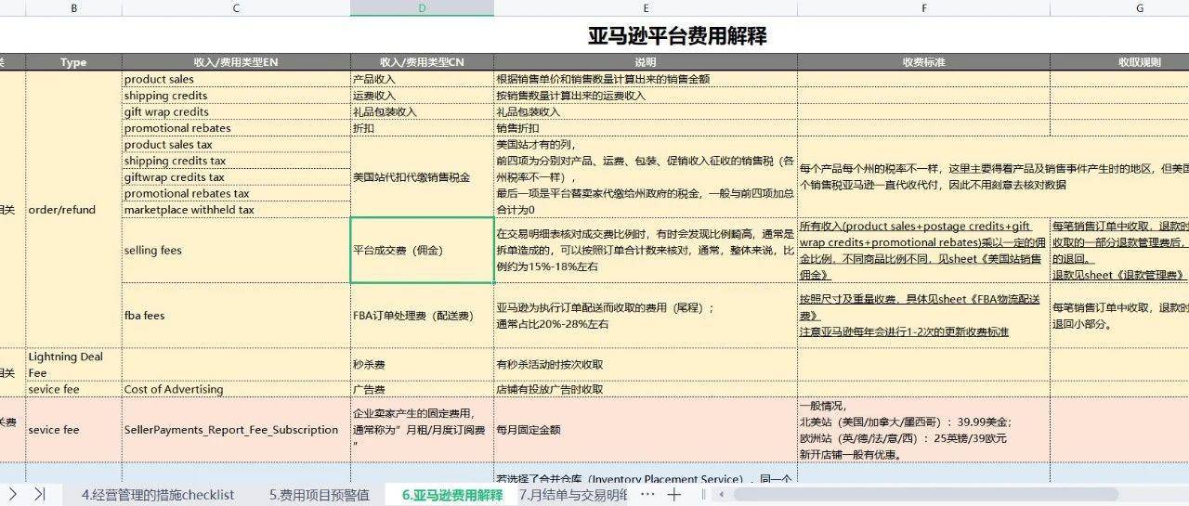Select the 说明 header cell
This screenshot has height=506, width=1189.
point(646,62)
